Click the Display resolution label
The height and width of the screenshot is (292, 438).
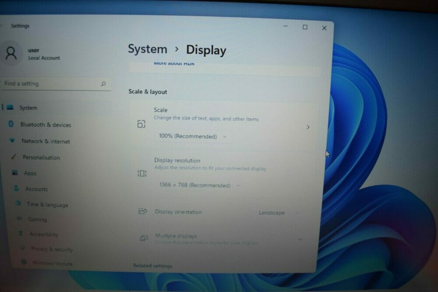click(x=177, y=161)
